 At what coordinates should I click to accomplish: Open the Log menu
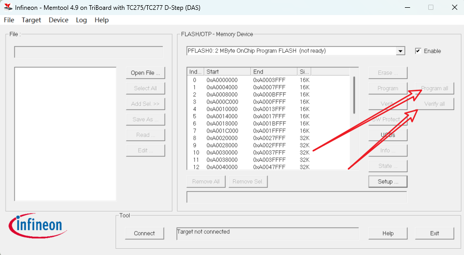pos(81,20)
